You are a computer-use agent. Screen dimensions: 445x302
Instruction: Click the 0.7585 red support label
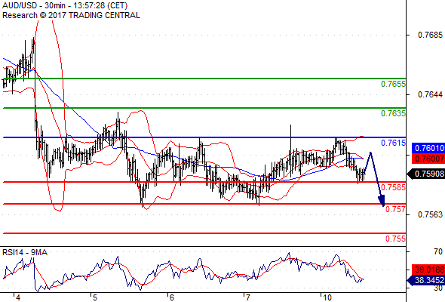(x=393, y=187)
